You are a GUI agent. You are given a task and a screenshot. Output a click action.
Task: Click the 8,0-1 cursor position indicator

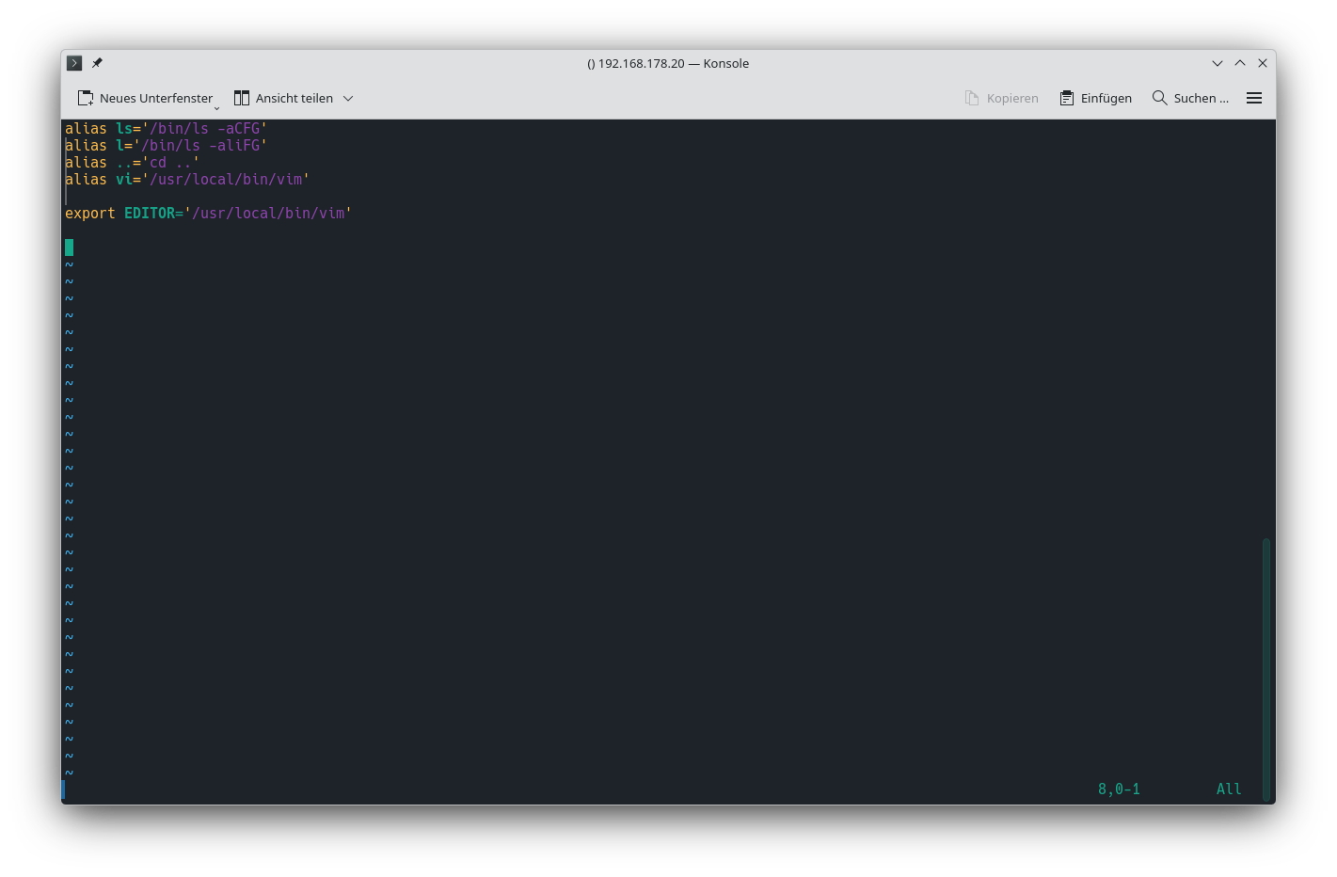tap(1119, 789)
